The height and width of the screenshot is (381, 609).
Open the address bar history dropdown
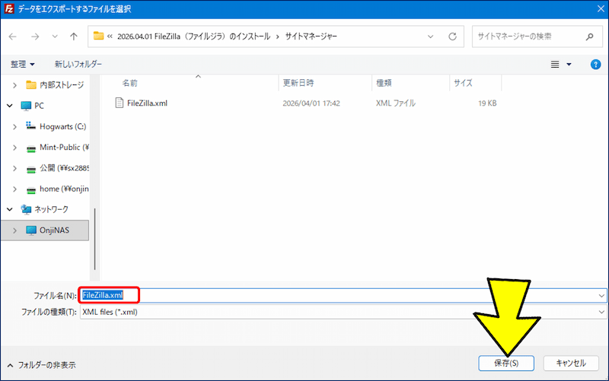[430, 37]
